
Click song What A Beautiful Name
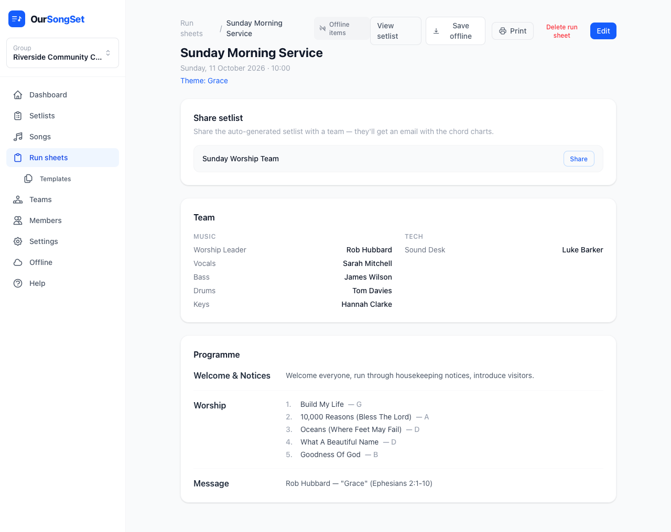(339, 442)
